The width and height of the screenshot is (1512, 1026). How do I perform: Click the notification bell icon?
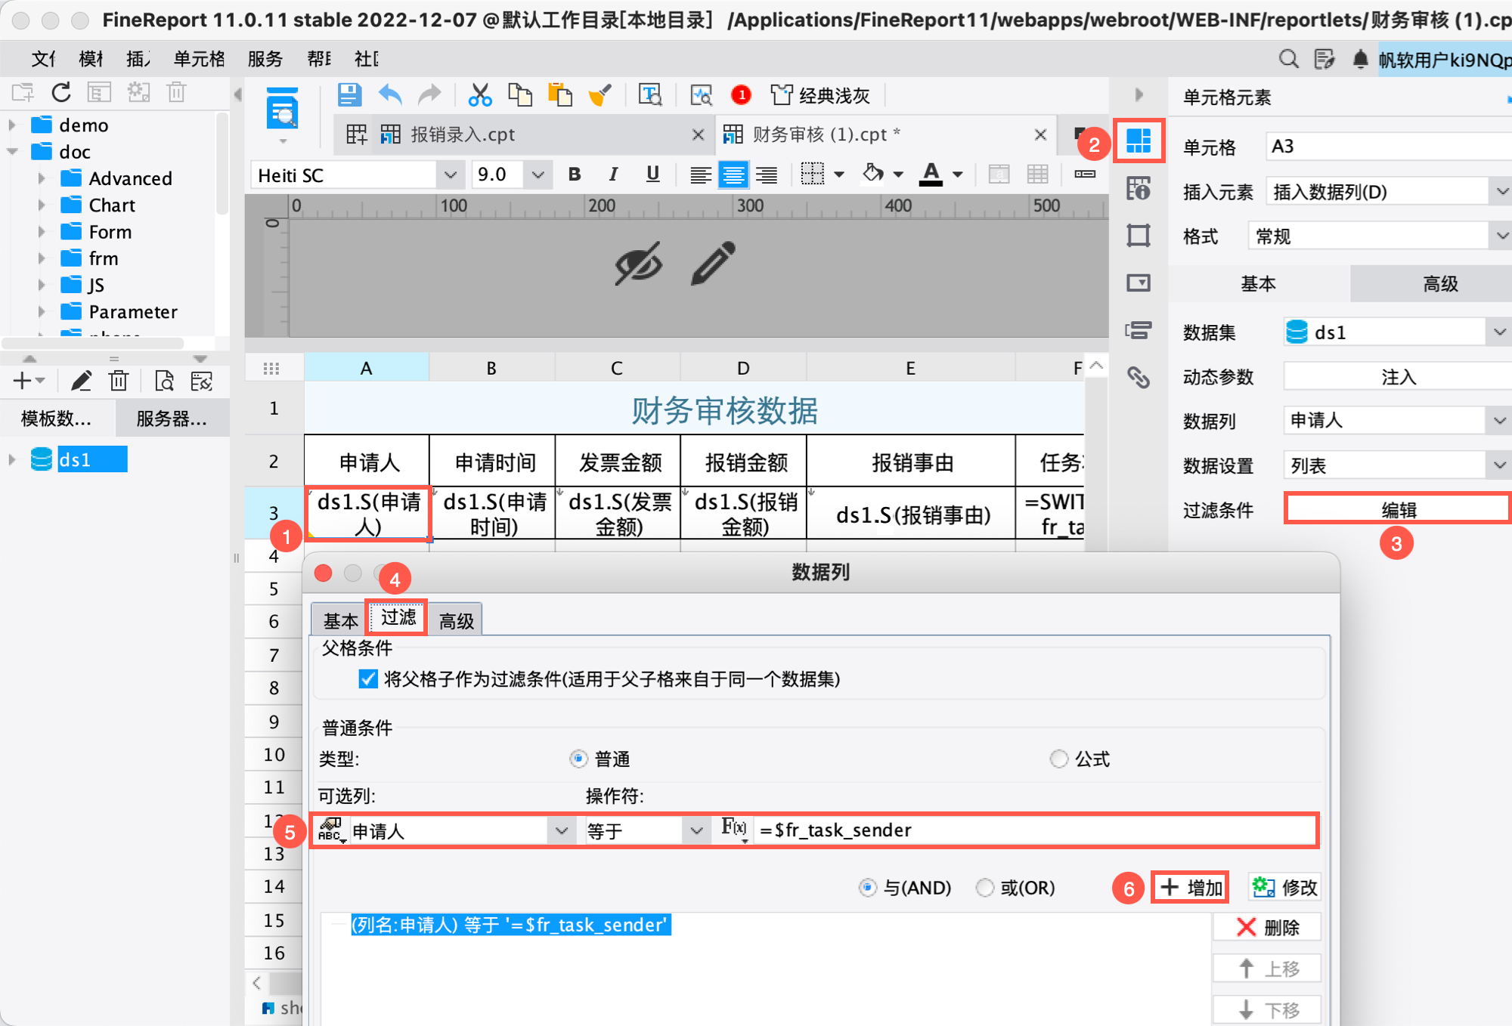pos(1359,59)
